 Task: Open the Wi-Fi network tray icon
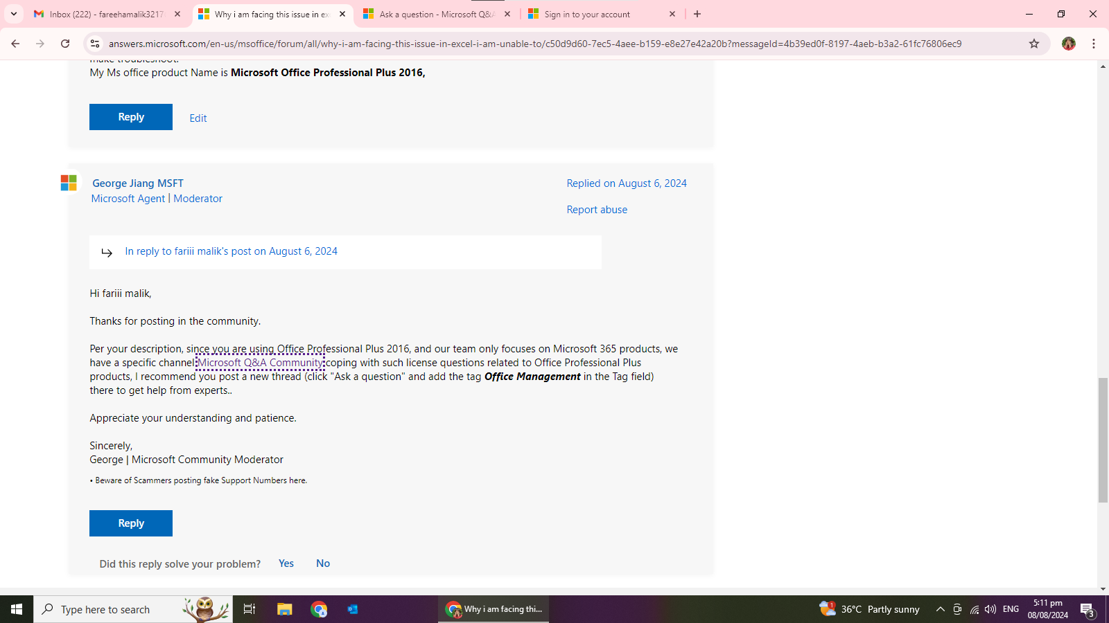click(x=975, y=609)
